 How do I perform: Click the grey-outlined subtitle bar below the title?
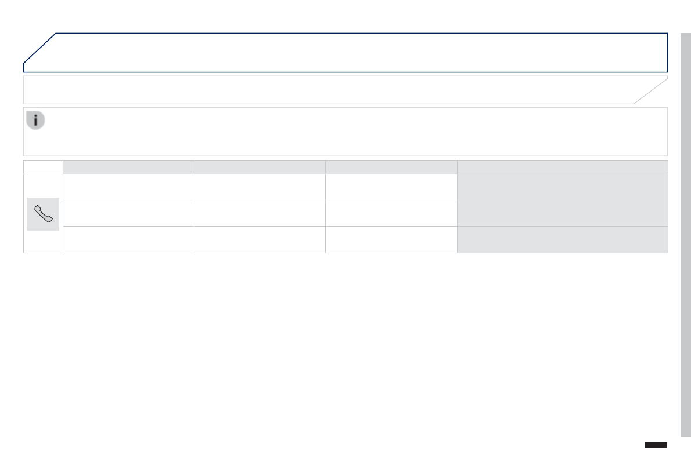tap(337, 90)
